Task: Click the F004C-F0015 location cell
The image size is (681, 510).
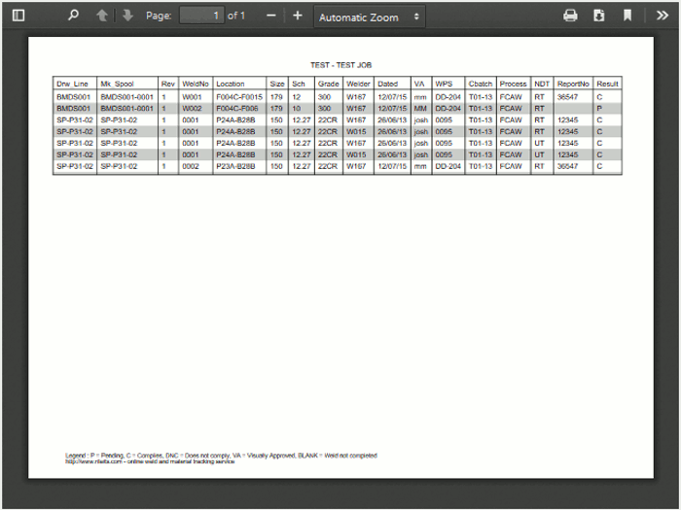Action: tap(238, 97)
